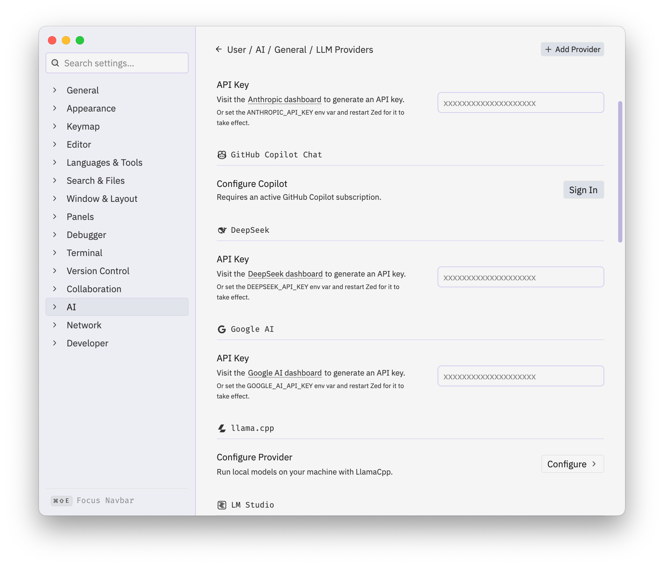The image size is (664, 567).
Task: Minimize the window using the yellow button
Action: tap(66, 40)
